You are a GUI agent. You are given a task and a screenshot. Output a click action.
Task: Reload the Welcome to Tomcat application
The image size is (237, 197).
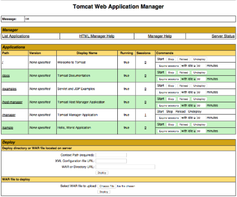pos(184,59)
